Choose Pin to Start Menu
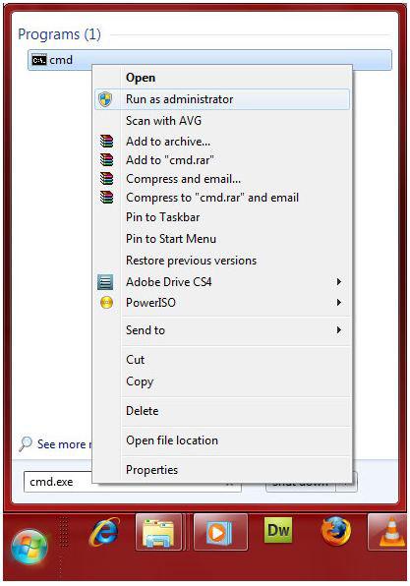Screen dimensions: 410x586 [x=222, y=239]
